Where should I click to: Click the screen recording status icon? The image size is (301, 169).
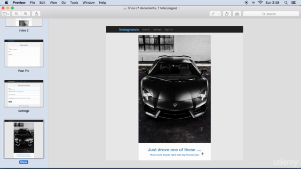246,2
